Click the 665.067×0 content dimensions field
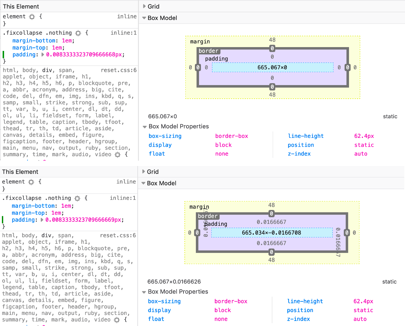The image size is (405, 326). pyautogui.click(x=272, y=67)
